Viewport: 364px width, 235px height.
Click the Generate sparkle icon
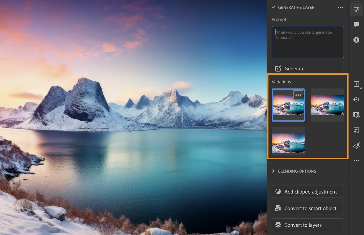point(278,69)
